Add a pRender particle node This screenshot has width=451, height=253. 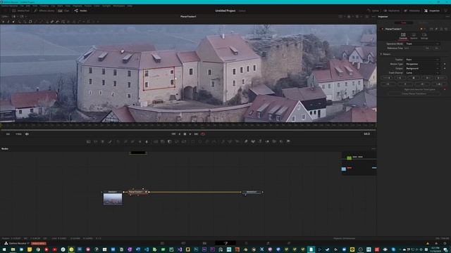237,141
